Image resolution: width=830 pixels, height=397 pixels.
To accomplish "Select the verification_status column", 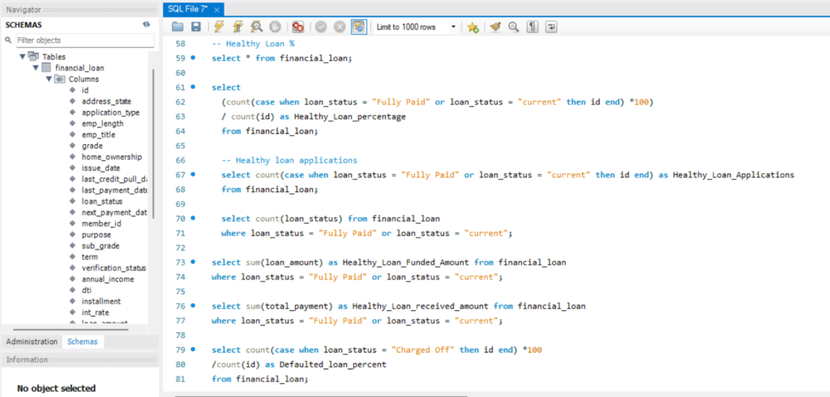I will (113, 268).
